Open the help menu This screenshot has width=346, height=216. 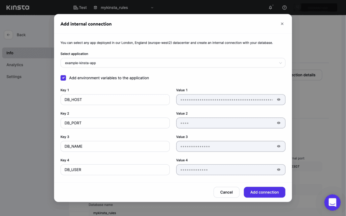coord(284,7)
